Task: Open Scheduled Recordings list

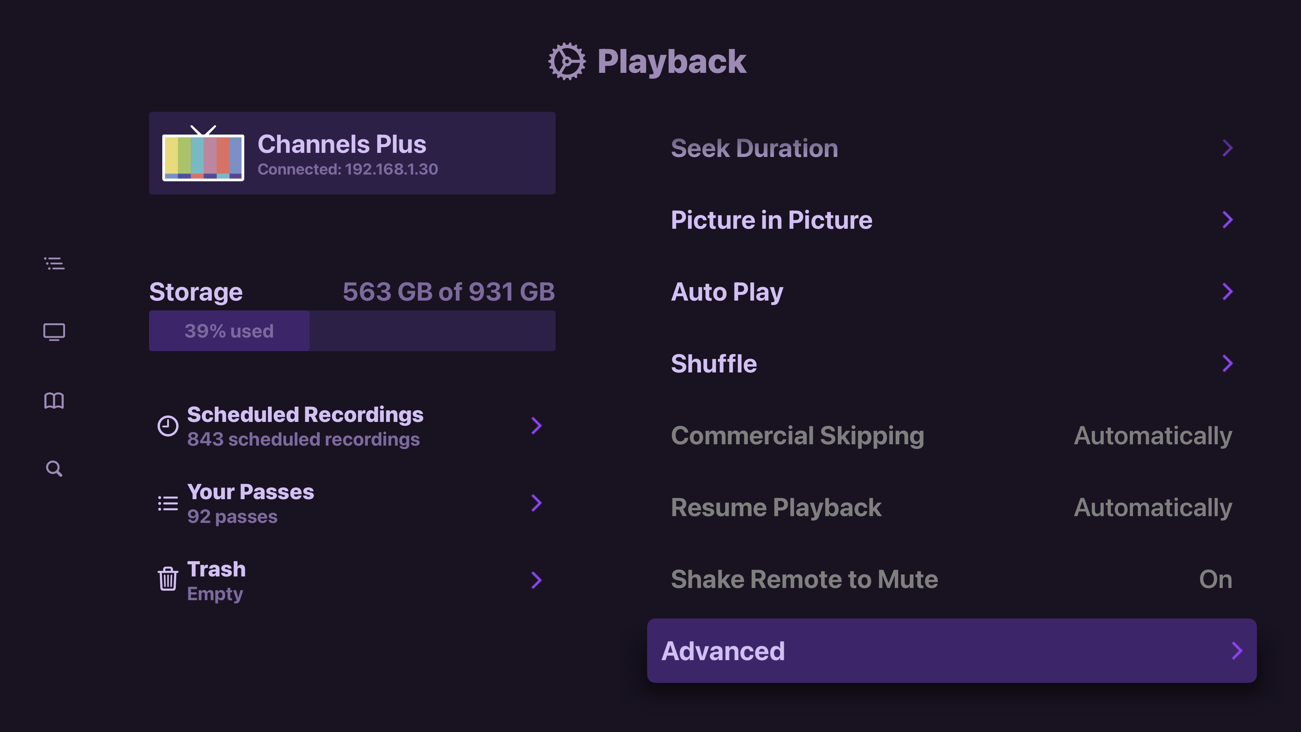Action: pyautogui.click(x=352, y=426)
